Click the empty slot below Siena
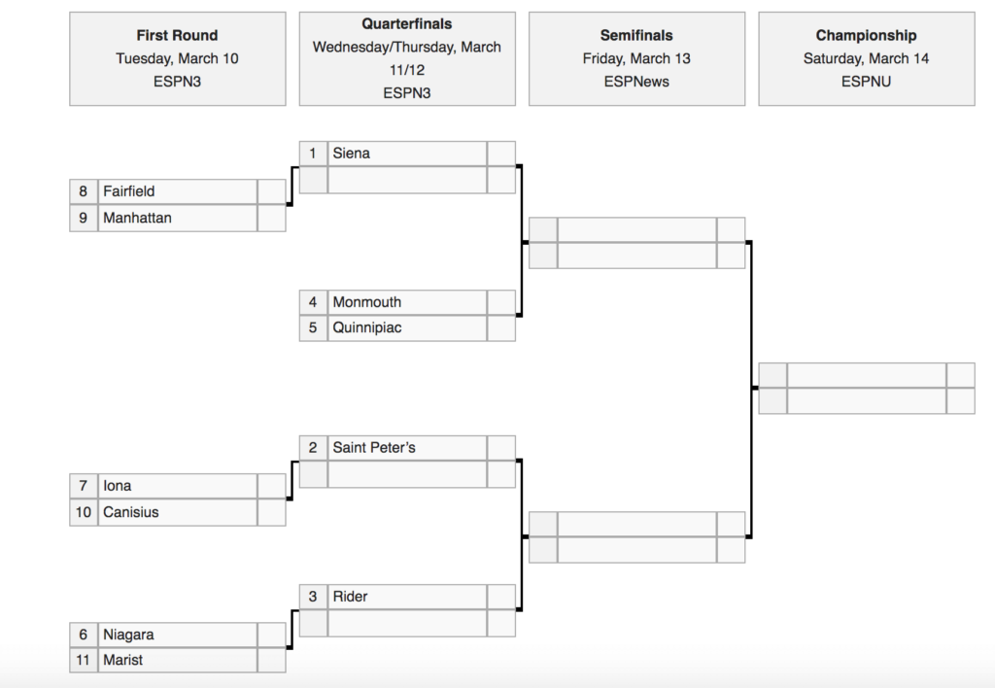This screenshot has width=995, height=688. click(406, 180)
